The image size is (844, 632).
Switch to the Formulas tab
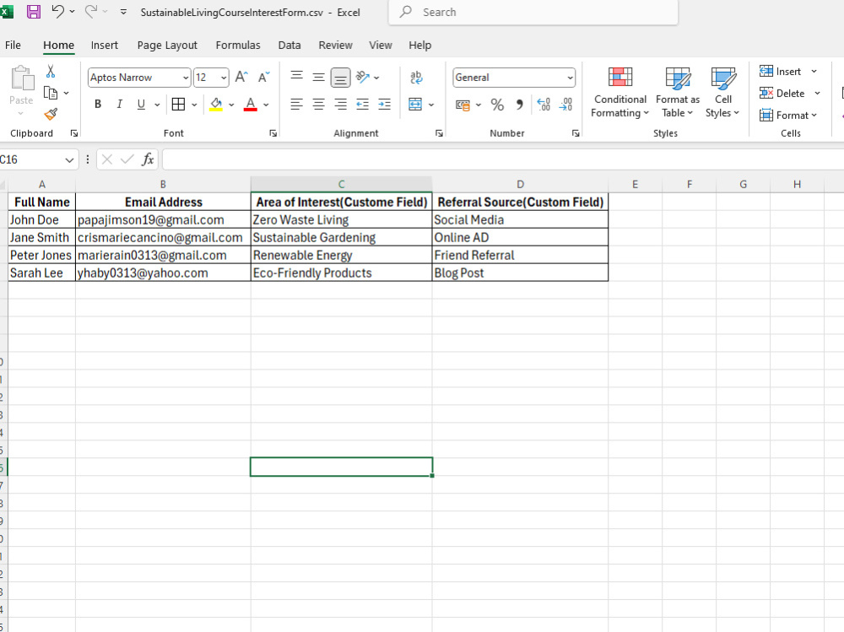coord(238,46)
